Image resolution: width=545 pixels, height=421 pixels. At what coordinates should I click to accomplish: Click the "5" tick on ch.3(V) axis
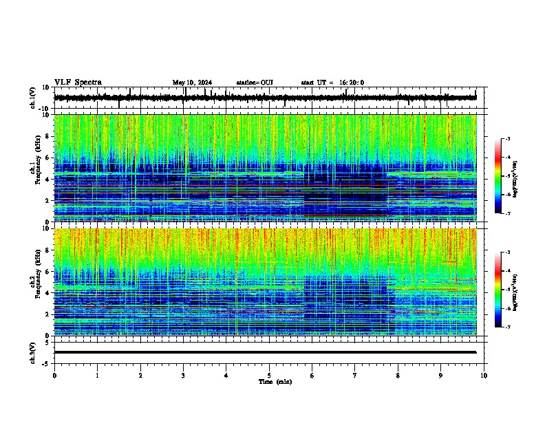[47, 343]
